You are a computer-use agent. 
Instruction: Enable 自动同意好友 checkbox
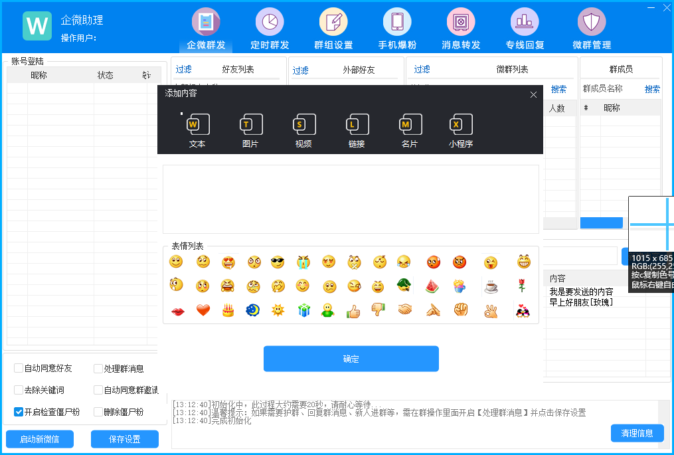(19, 369)
